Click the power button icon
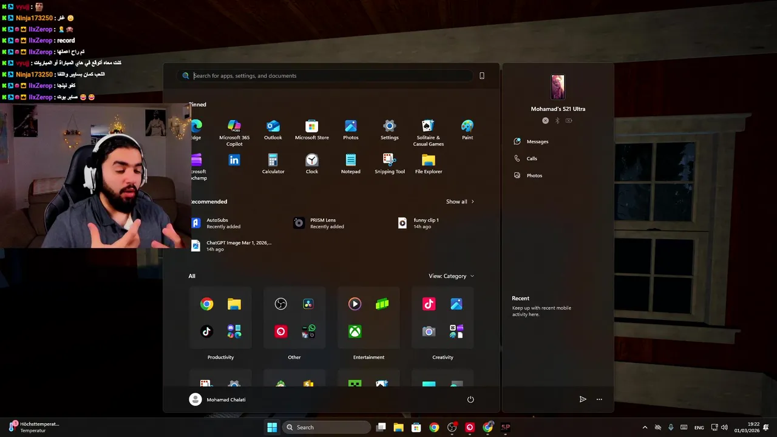777x437 pixels. click(470, 399)
